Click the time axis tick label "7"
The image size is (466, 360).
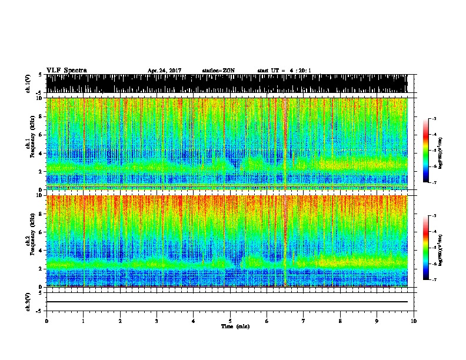[304, 321]
